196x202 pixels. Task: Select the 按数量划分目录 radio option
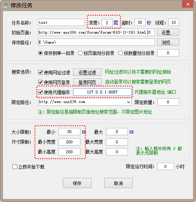click(136, 53)
